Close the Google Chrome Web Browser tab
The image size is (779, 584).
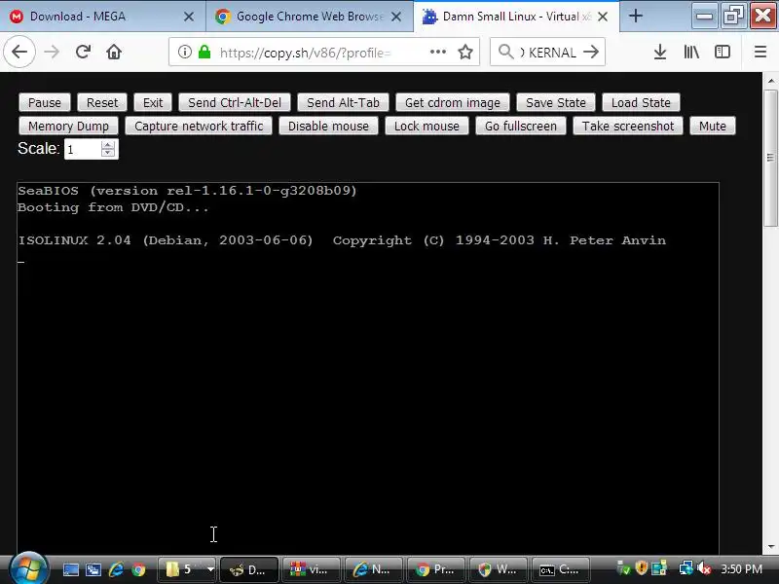396,17
